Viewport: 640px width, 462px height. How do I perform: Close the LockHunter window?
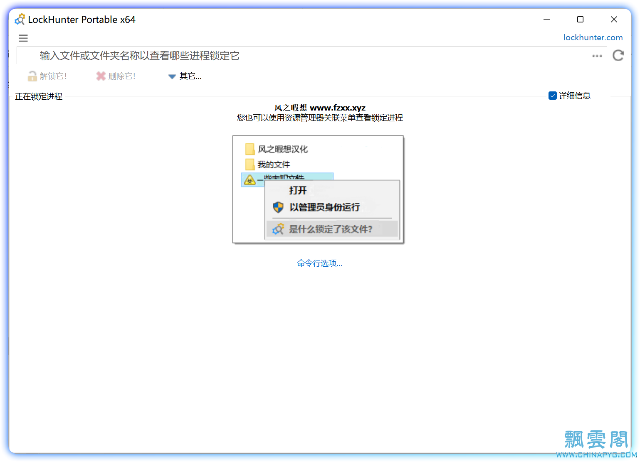pos(614,20)
